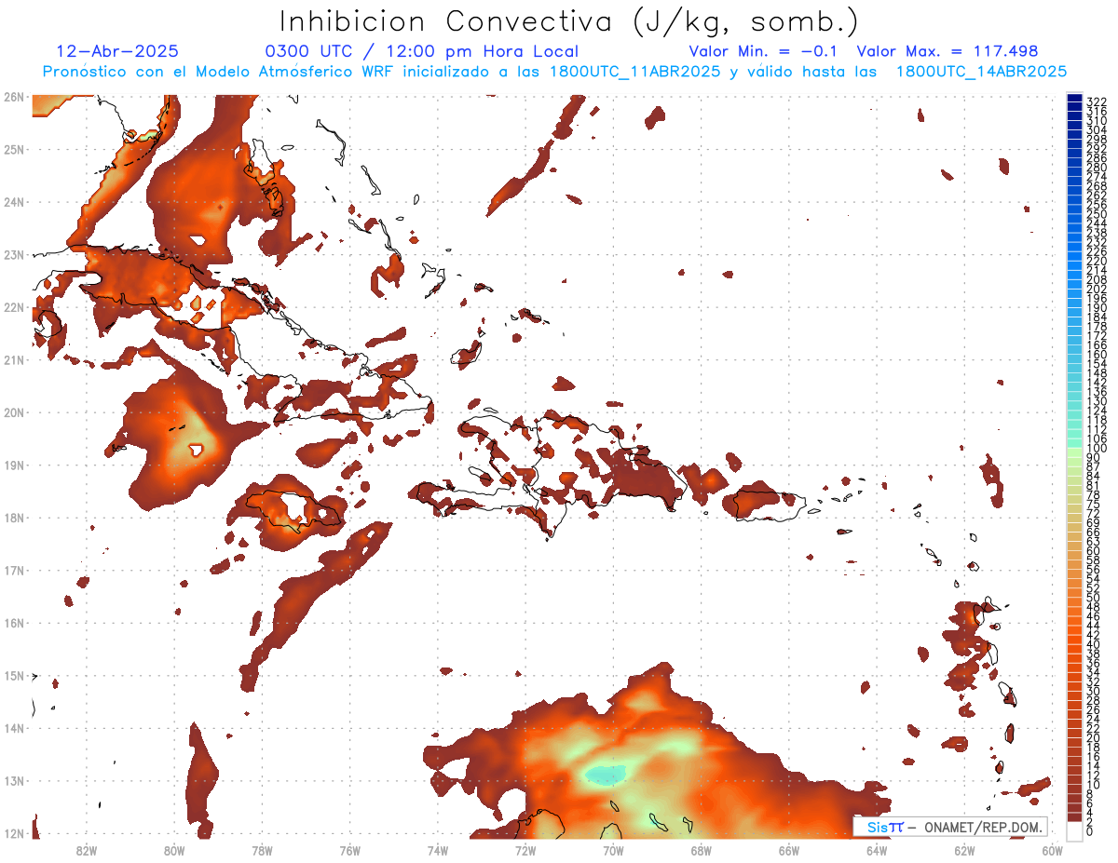1118x863 pixels.
Task: Click the 13N latitude label
Action: 13,781
